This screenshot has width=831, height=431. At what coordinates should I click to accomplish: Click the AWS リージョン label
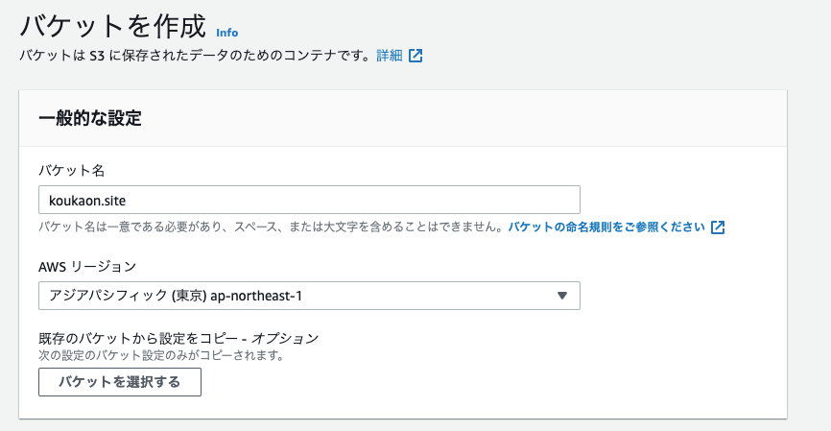click(87, 267)
